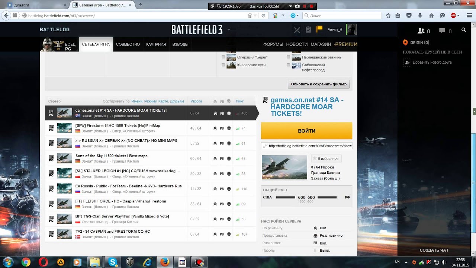
Task: Open Firefox downloads arrow icon
Action: (x=420, y=16)
